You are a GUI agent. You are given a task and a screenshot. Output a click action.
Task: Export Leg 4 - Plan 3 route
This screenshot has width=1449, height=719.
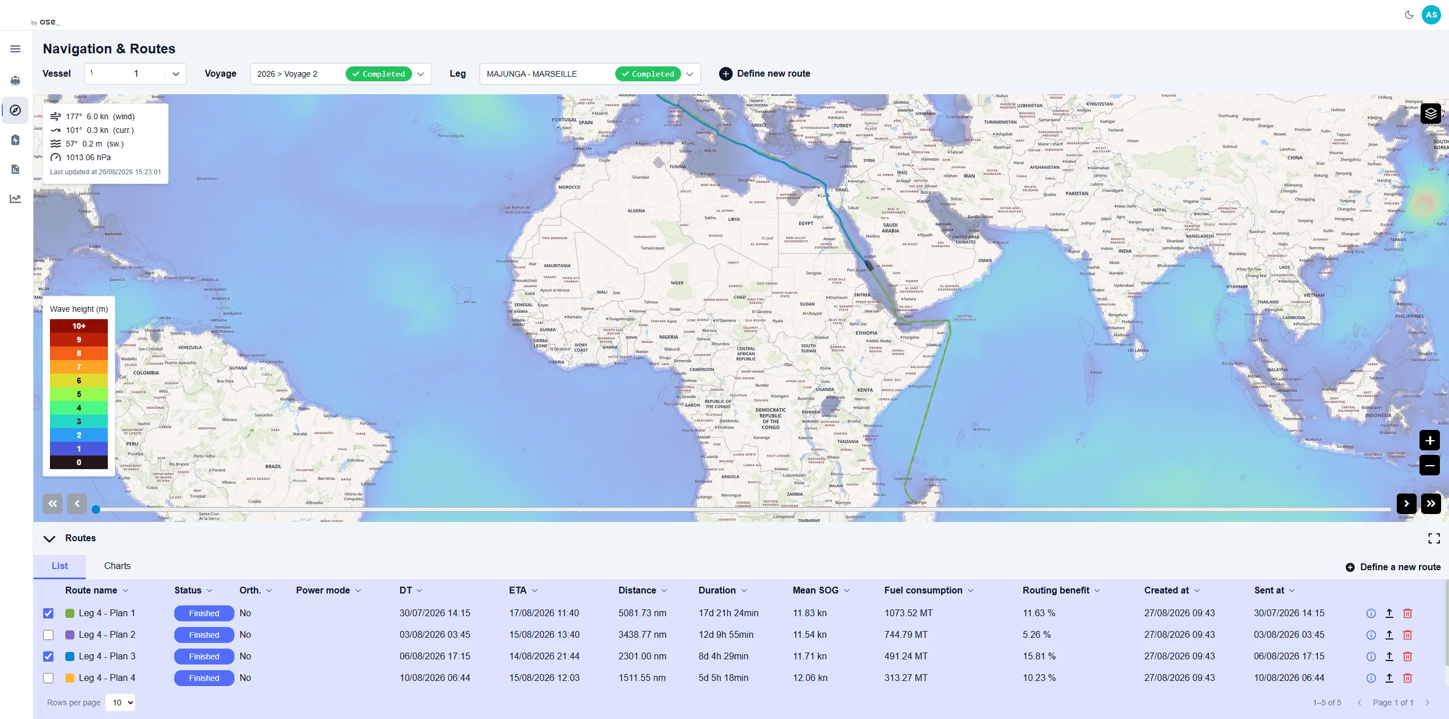coord(1389,657)
